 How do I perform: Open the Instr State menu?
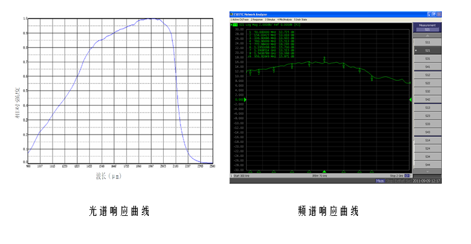301,20
